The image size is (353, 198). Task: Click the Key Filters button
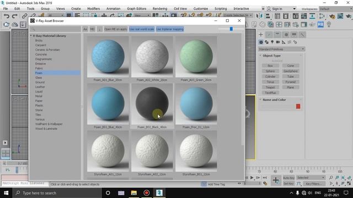click(314, 184)
